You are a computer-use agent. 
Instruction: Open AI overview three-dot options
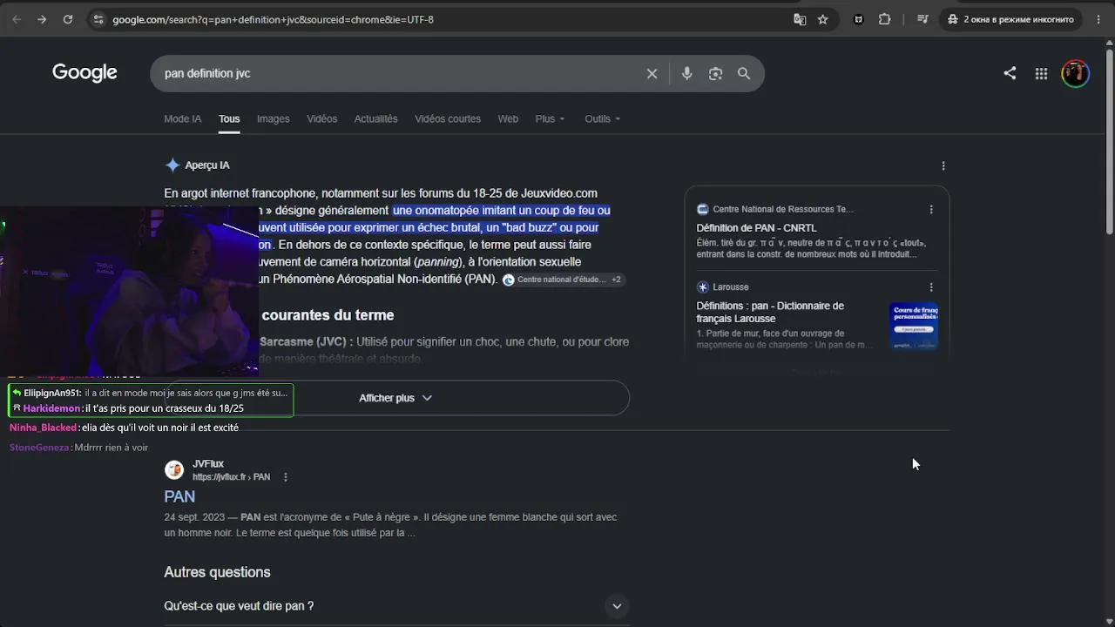tap(943, 165)
